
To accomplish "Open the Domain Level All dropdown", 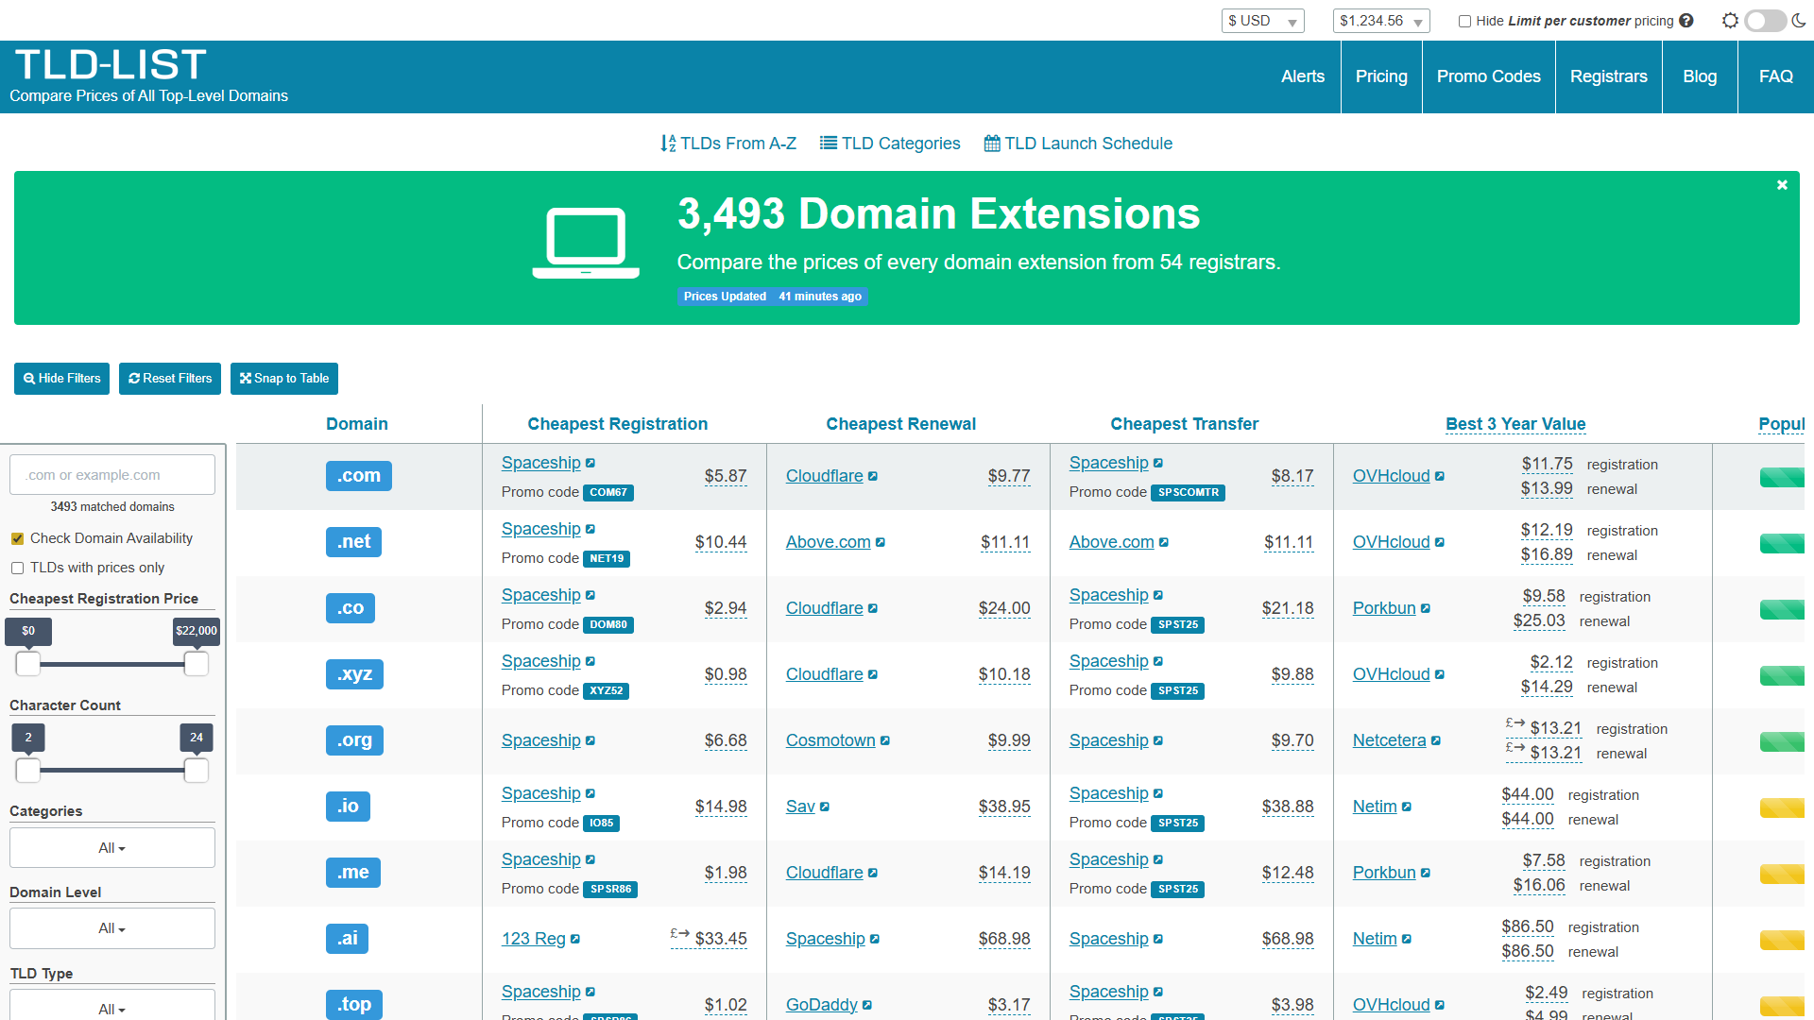I will pyautogui.click(x=112, y=928).
